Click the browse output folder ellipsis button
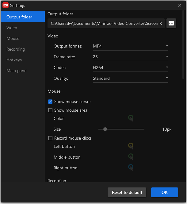 tap(171, 23)
